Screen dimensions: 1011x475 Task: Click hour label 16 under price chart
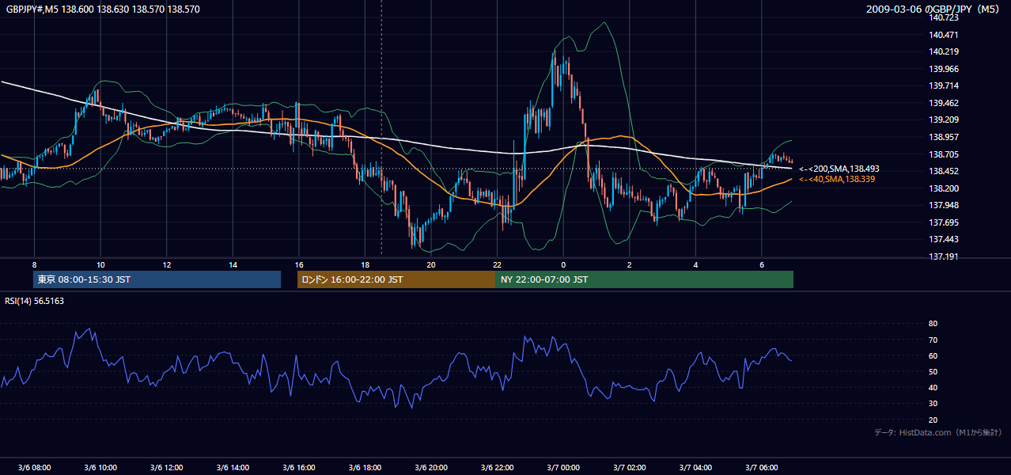(x=298, y=264)
